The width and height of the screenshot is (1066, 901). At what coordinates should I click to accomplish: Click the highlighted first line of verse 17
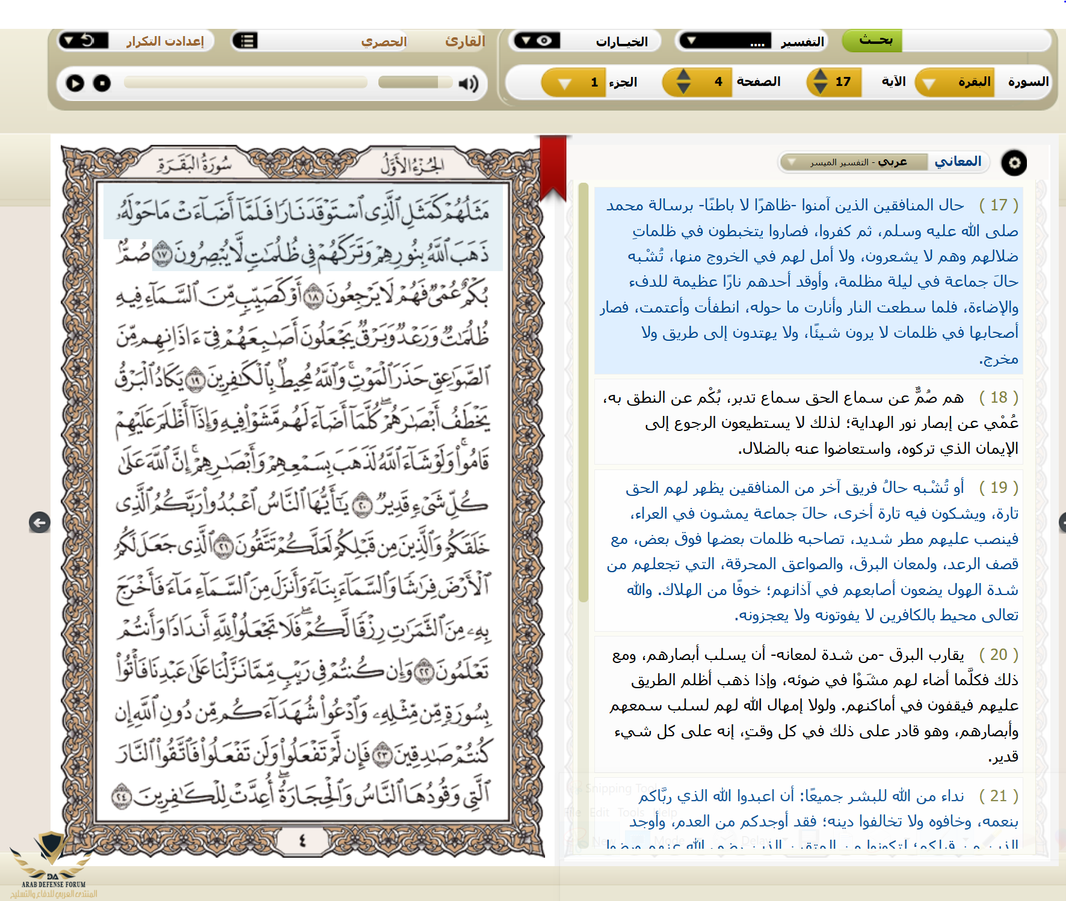pyautogui.click(x=303, y=212)
